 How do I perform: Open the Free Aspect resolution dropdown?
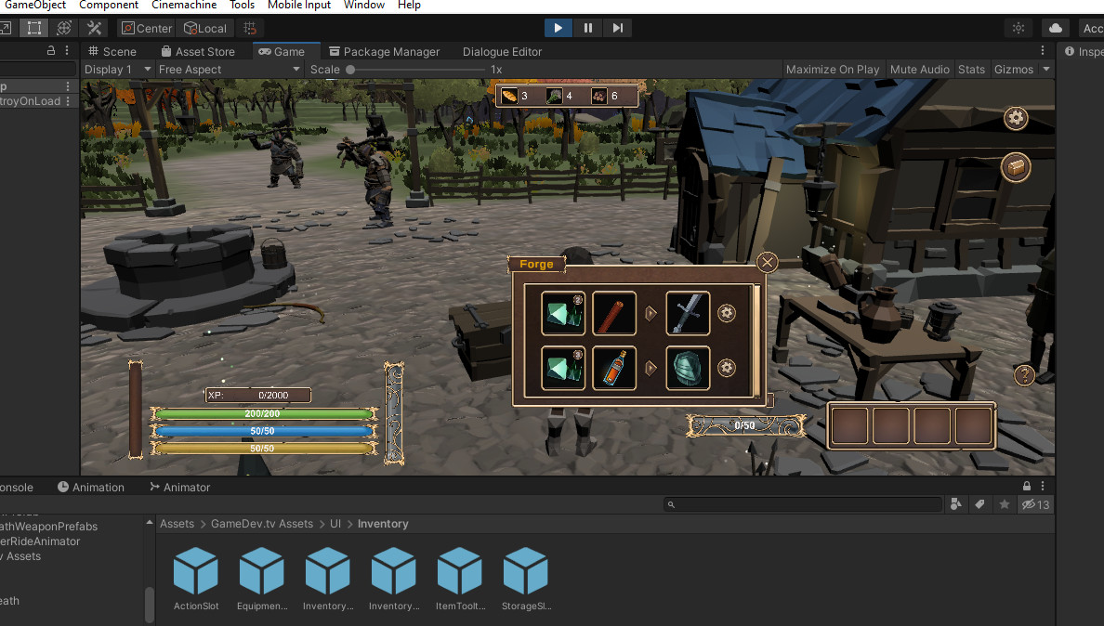point(228,69)
